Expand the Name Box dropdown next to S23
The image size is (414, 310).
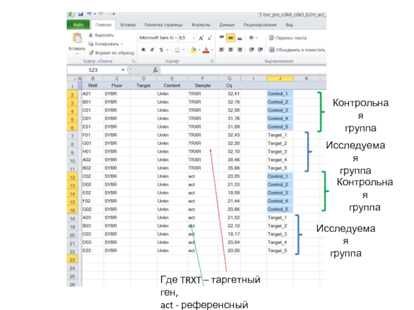(x=123, y=70)
